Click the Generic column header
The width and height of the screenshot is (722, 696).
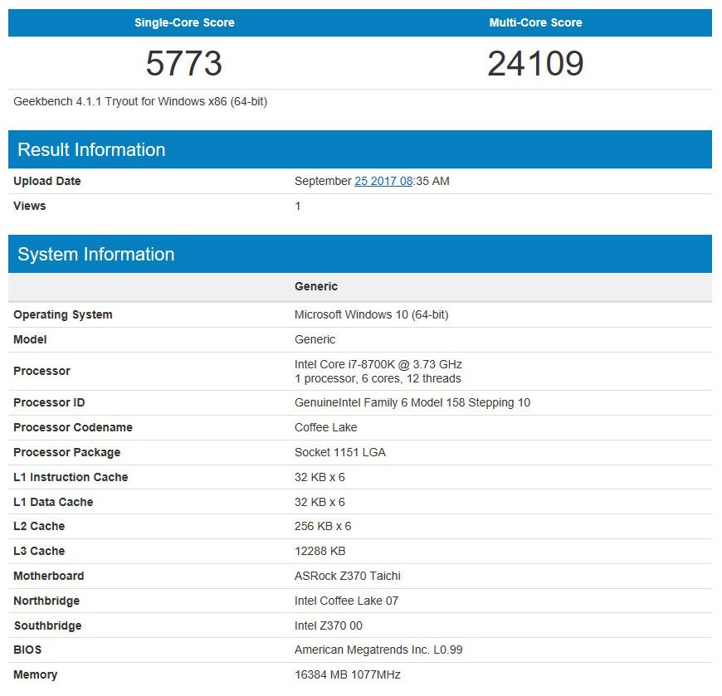pyautogui.click(x=316, y=286)
